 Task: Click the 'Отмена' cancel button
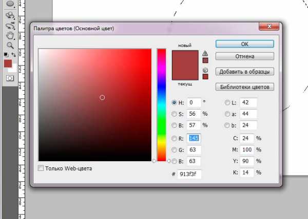pos(243,56)
